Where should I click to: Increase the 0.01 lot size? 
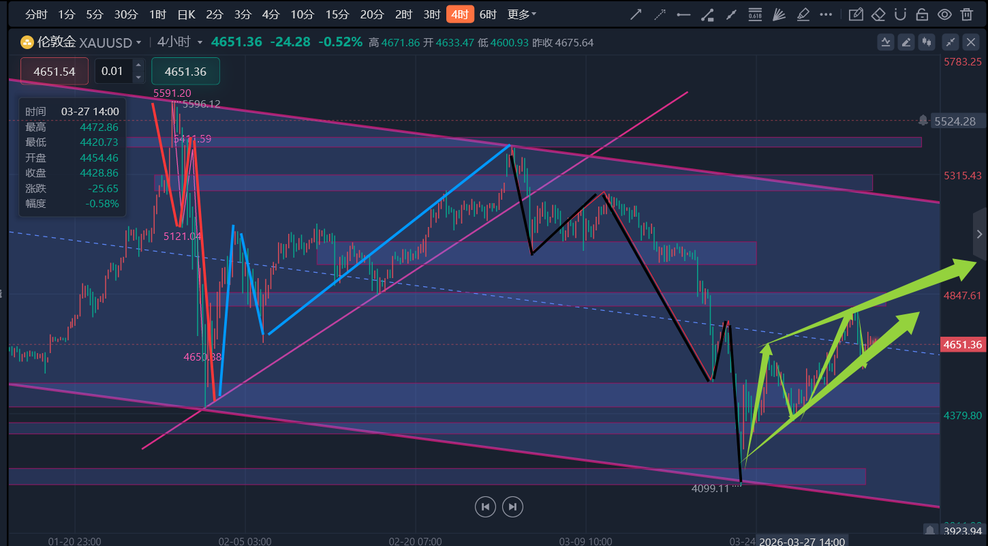(138, 65)
